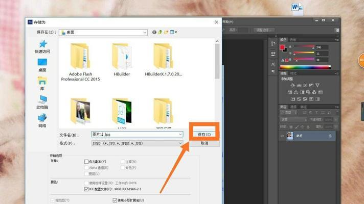
Task: Toggle the 图层(L) checkbox
Action: click(x=86, y=174)
